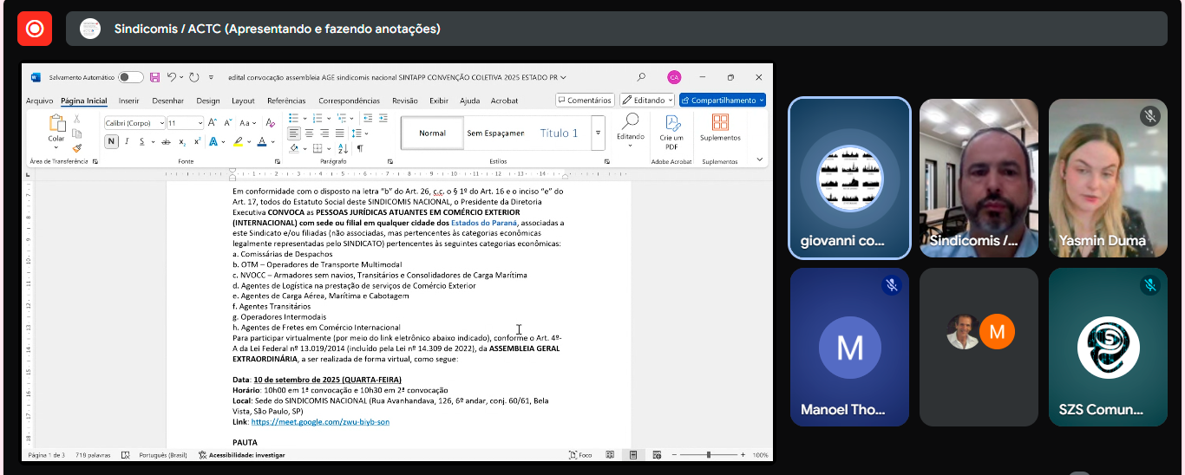Center text in the Parágrafo group
1185x475 pixels.
tap(310, 133)
